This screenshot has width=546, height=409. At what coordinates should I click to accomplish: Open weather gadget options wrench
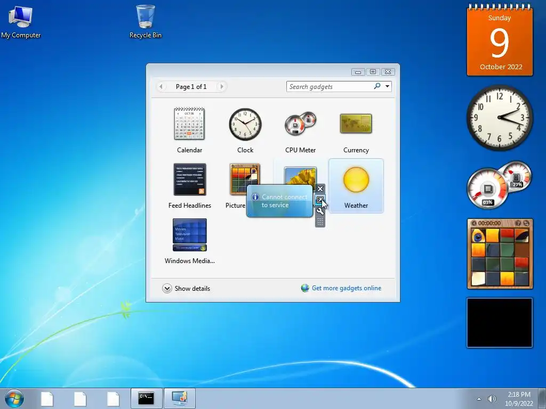(320, 211)
